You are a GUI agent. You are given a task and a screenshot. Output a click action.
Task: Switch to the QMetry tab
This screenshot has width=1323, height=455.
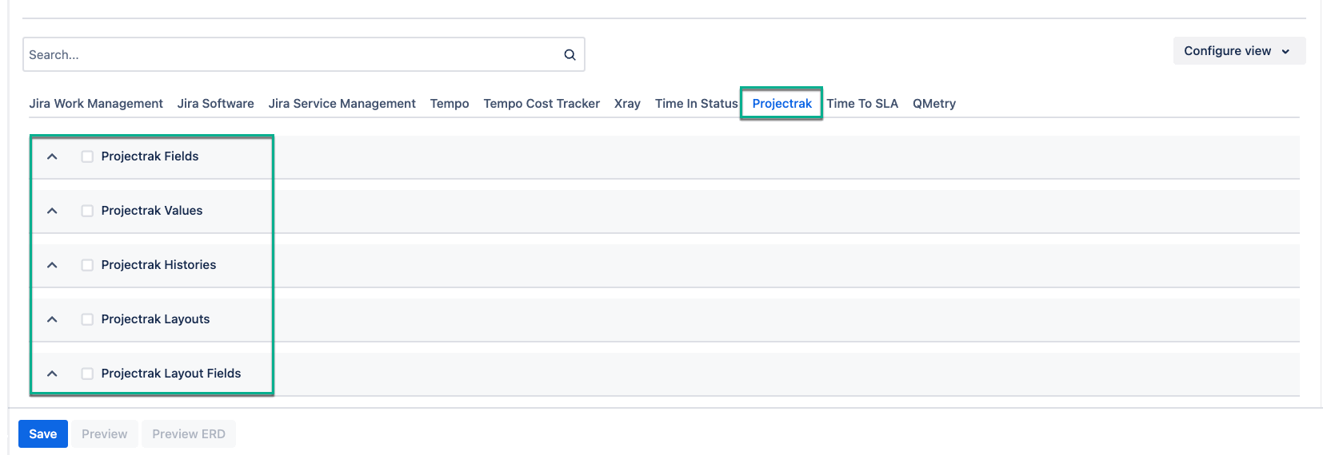pos(934,104)
